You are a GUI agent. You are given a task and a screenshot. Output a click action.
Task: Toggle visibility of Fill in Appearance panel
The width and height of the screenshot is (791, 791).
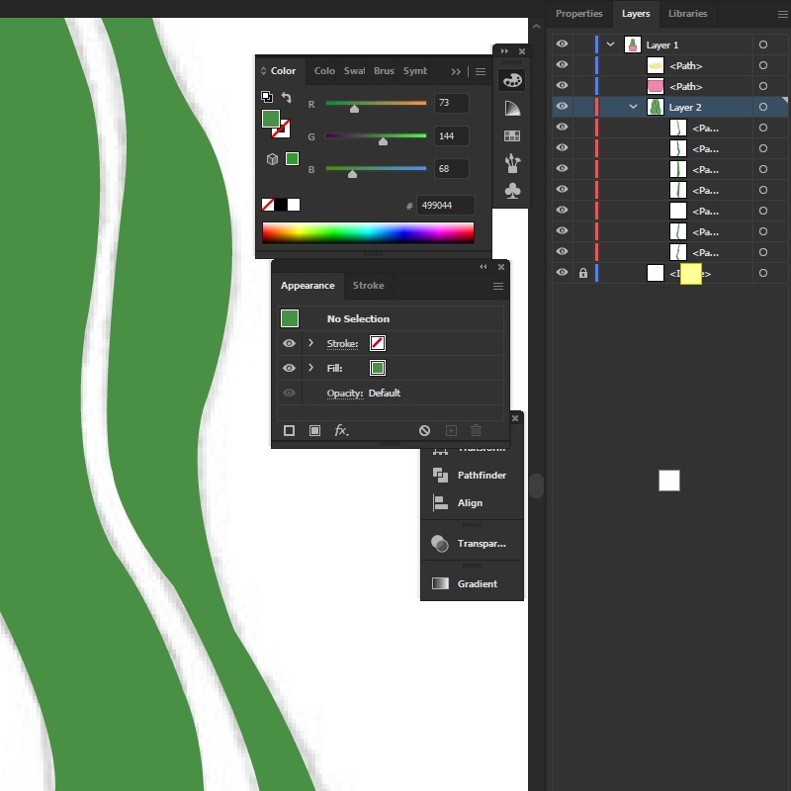[x=289, y=368]
